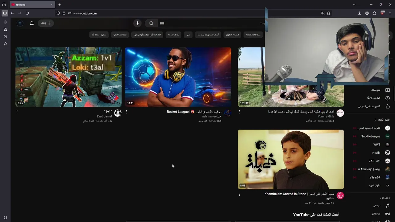This screenshot has height=222, width=395.
Task: Open the Firefox account M avatar
Action: click(x=367, y=13)
